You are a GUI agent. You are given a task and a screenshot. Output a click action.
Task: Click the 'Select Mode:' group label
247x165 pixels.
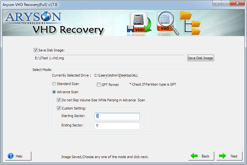coord(42,70)
